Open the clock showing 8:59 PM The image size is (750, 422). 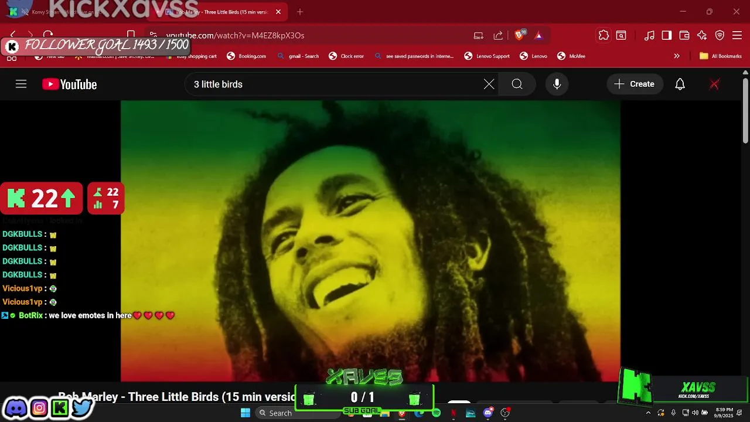724,413
